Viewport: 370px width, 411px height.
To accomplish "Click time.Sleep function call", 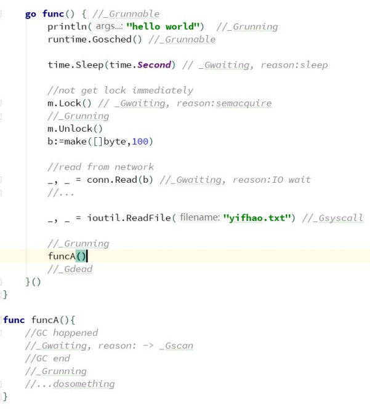I will pyautogui.click(x=70, y=65).
